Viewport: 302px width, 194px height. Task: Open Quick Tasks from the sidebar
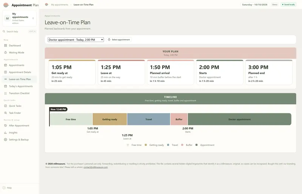[19, 106]
